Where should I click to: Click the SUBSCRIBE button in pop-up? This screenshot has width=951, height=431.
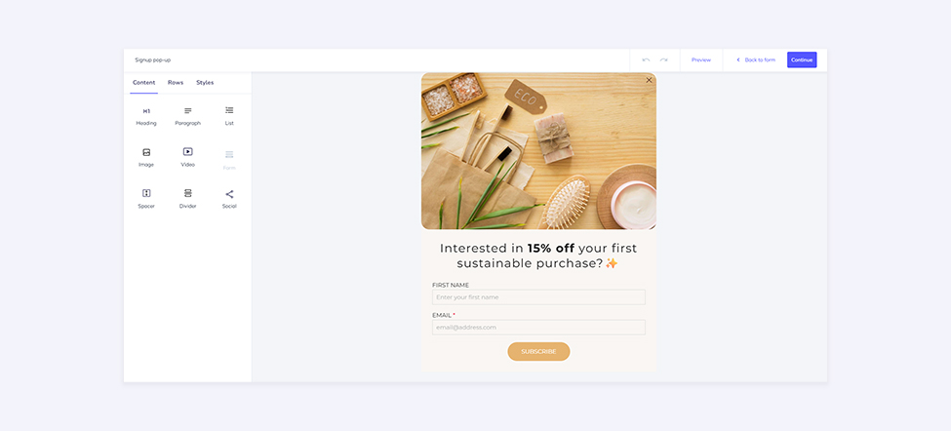[x=538, y=352]
